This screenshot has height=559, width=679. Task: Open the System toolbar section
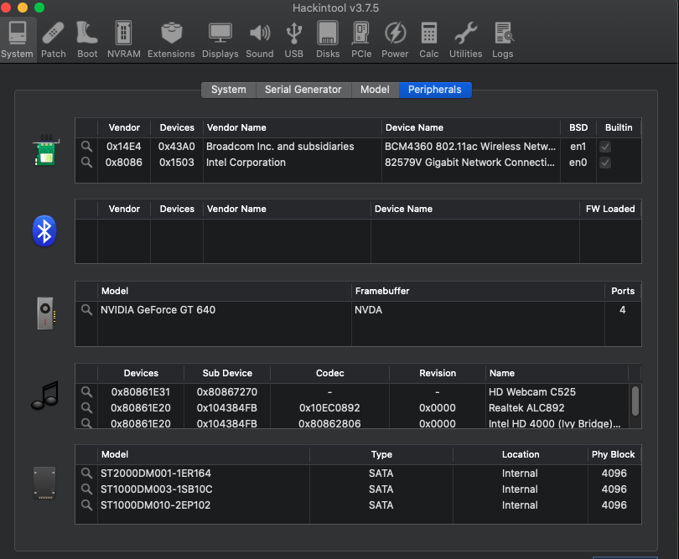point(18,40)
